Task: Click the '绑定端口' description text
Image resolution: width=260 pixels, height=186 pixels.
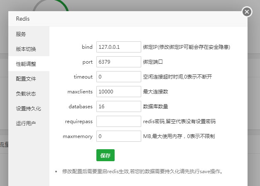Action: coord(153,62)
